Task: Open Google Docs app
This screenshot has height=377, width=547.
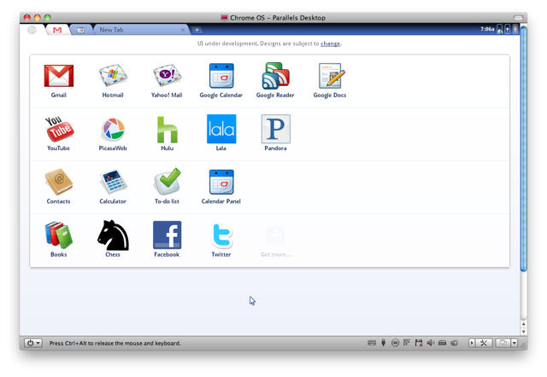Action: point(332,76)
